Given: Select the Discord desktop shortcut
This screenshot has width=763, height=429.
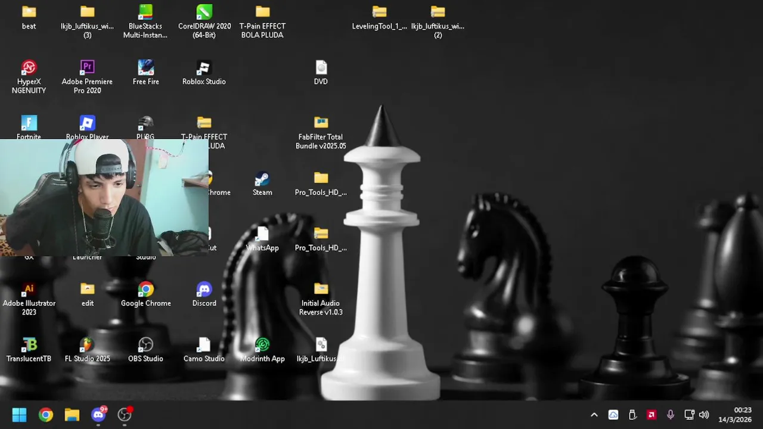Looking at the screenshot, I should [204, 295].
